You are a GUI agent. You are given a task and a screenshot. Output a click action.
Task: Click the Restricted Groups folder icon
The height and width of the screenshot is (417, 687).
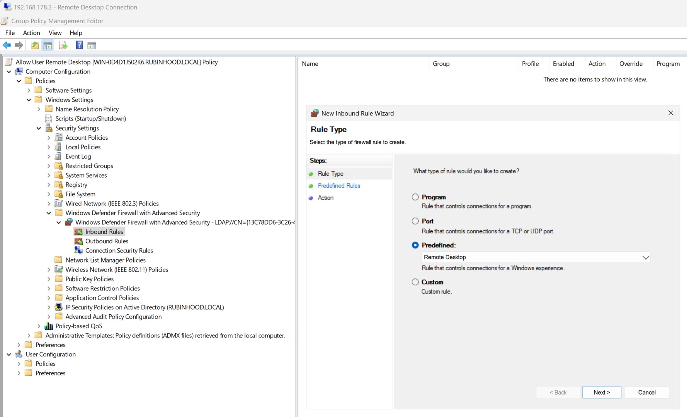click(x=59, y=166)
